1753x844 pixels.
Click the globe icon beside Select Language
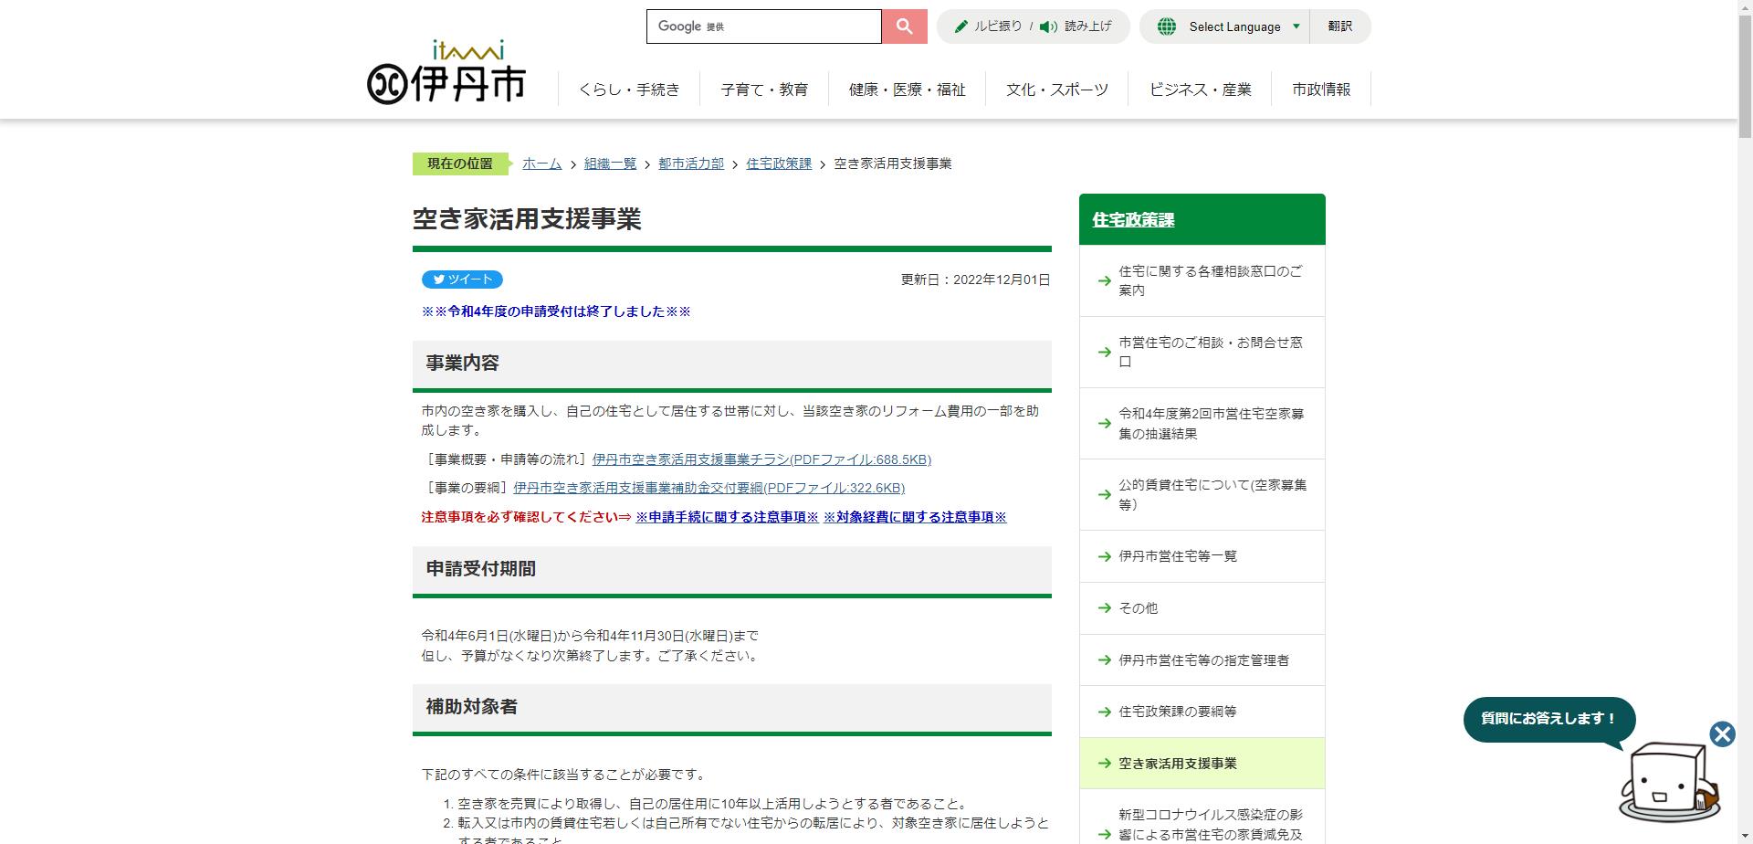point(1166,26)
